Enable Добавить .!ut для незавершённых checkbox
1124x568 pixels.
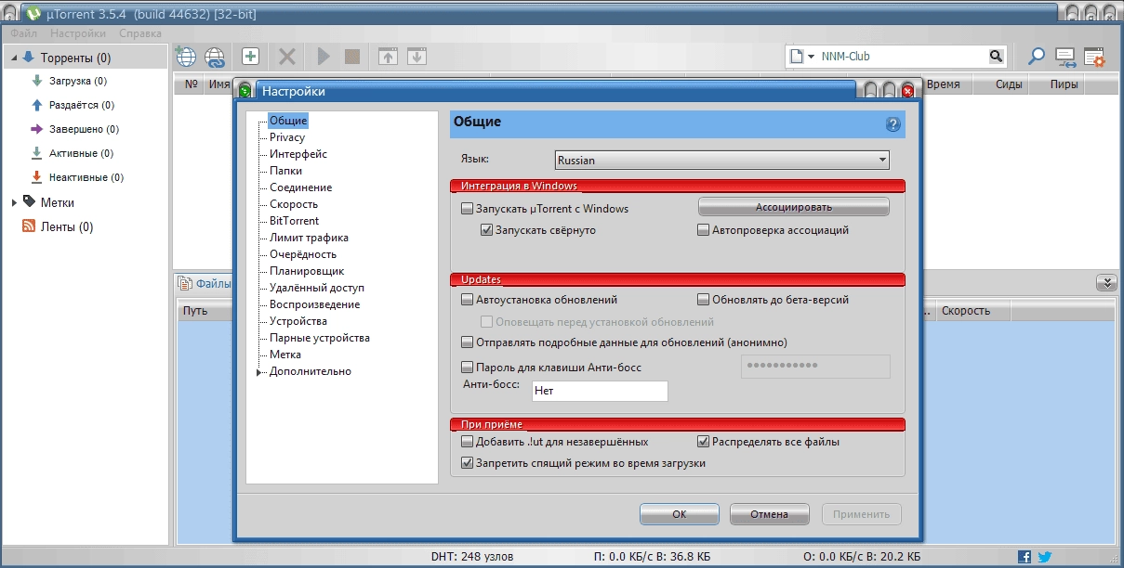click(468, 442)
